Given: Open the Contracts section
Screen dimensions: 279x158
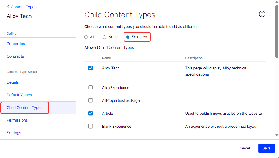Looking at the screenshot, I should 15,56.
